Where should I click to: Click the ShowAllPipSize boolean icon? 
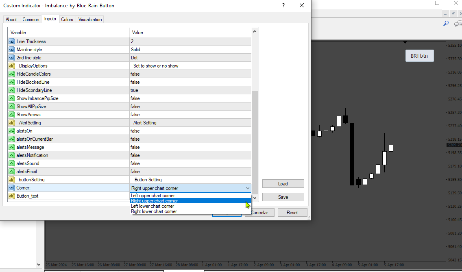[x=12, y=107]
